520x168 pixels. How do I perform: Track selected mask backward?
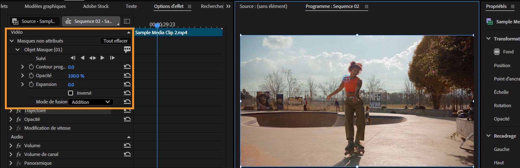point(83,58)
